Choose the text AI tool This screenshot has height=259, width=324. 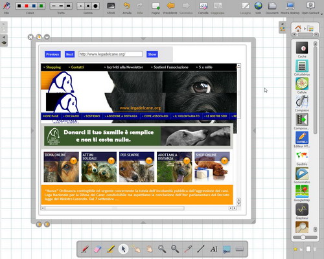point(214,249)
